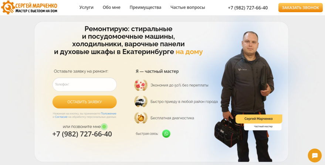Open Частые вопросы in the navigation
325x165 pixels.
(188, 7)
